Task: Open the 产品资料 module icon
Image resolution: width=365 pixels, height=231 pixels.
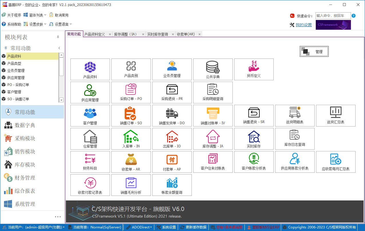Action: 90,69
